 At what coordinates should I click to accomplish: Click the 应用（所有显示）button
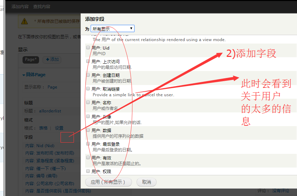pyautogui.click(x=108, y=182)
